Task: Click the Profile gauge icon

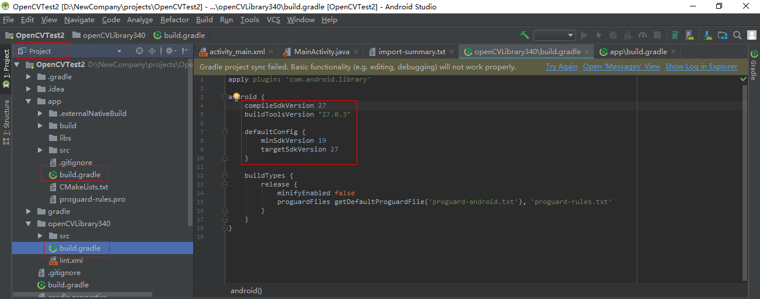Action: [643, 35]
